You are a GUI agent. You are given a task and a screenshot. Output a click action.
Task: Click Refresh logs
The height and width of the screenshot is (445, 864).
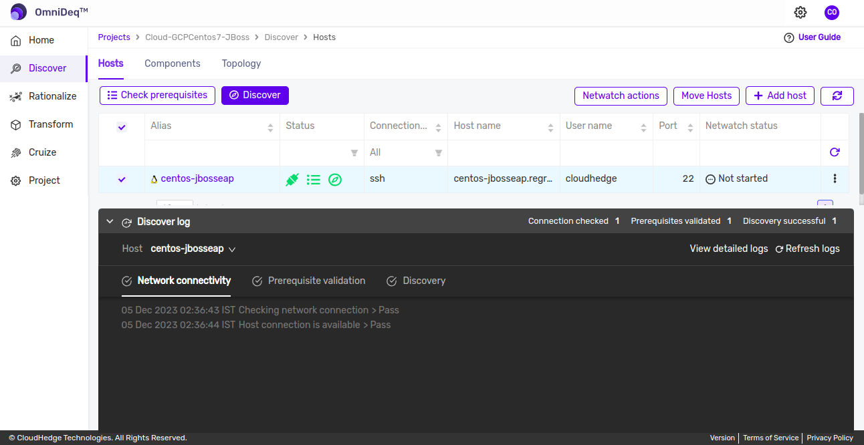[808, 249]
